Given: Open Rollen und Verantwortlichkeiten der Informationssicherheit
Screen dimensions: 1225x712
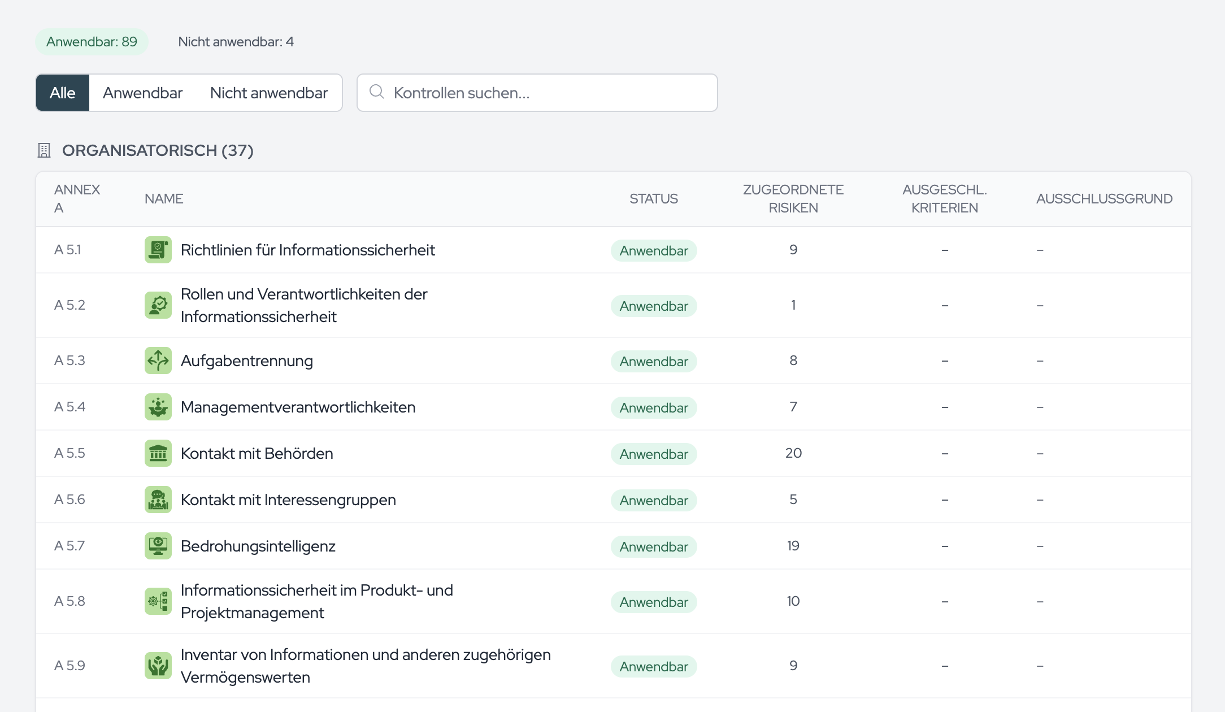Looking at the screenshot, I should click(304, 305).
